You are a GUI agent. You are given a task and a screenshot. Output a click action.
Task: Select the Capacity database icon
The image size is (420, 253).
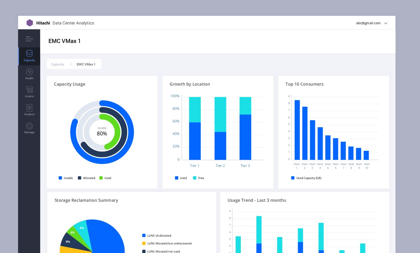(x=29, y=53)
